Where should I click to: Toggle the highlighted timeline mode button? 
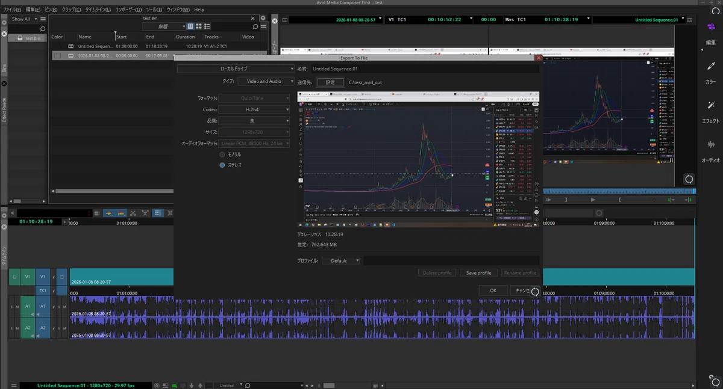click(x=157, y=213)
